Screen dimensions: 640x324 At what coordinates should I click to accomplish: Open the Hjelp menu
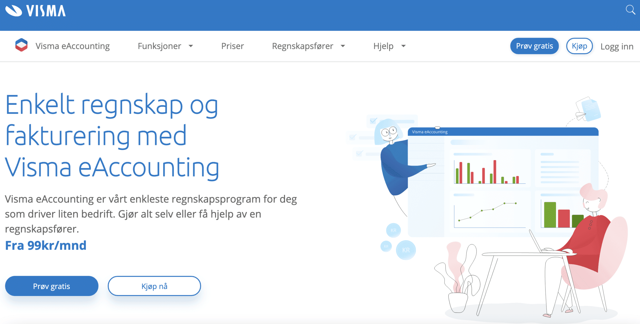coord(383,46)
